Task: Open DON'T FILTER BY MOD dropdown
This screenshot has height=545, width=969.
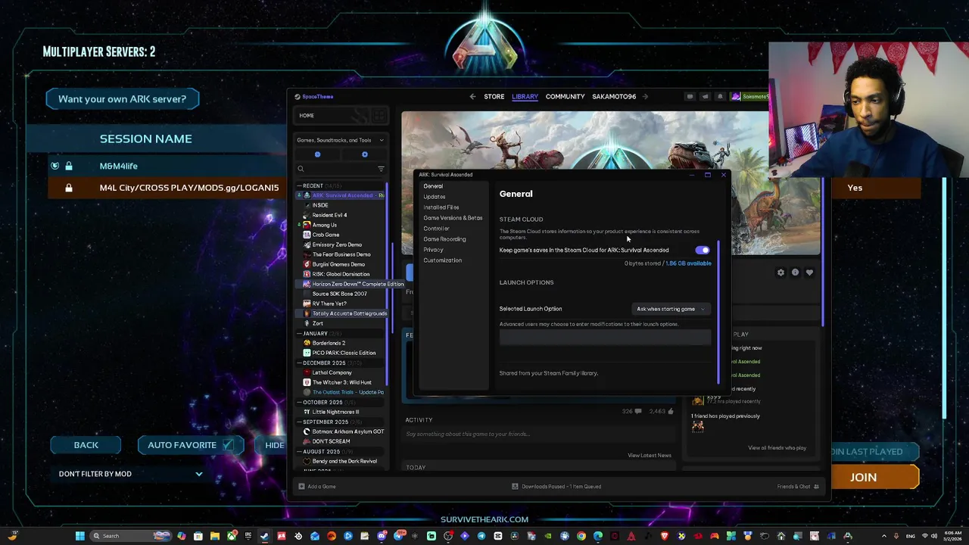Action: (130, 474)
